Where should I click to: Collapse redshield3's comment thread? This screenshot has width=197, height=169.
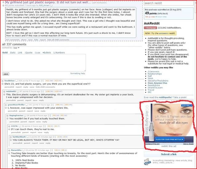pyautogui.click(x=42, y=91)
